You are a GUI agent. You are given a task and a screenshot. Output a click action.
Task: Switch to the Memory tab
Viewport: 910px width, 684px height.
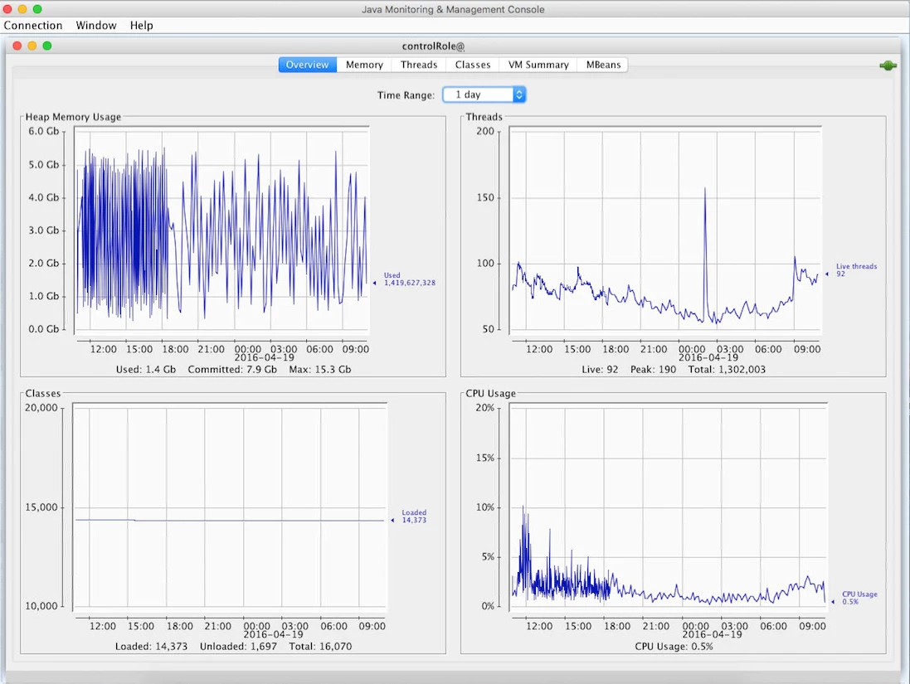(364, 65)
